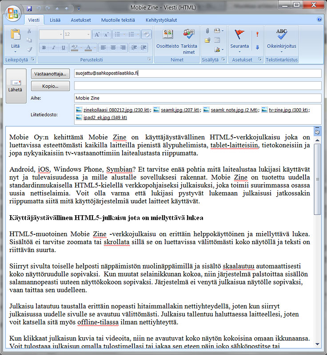Toggle bold formatting
327x355 pixels.
(x=44, y=47)
